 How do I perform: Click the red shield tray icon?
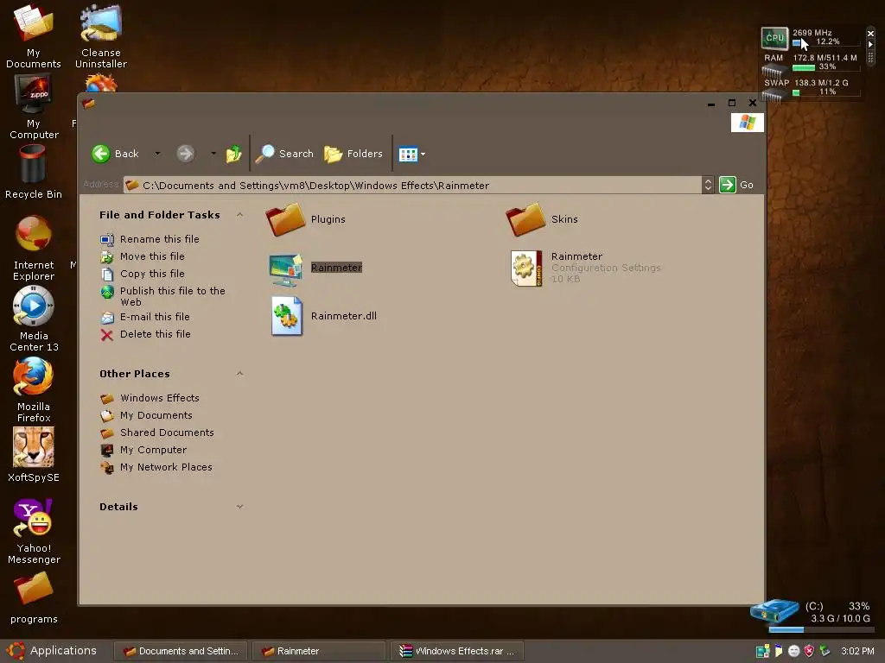809,651
